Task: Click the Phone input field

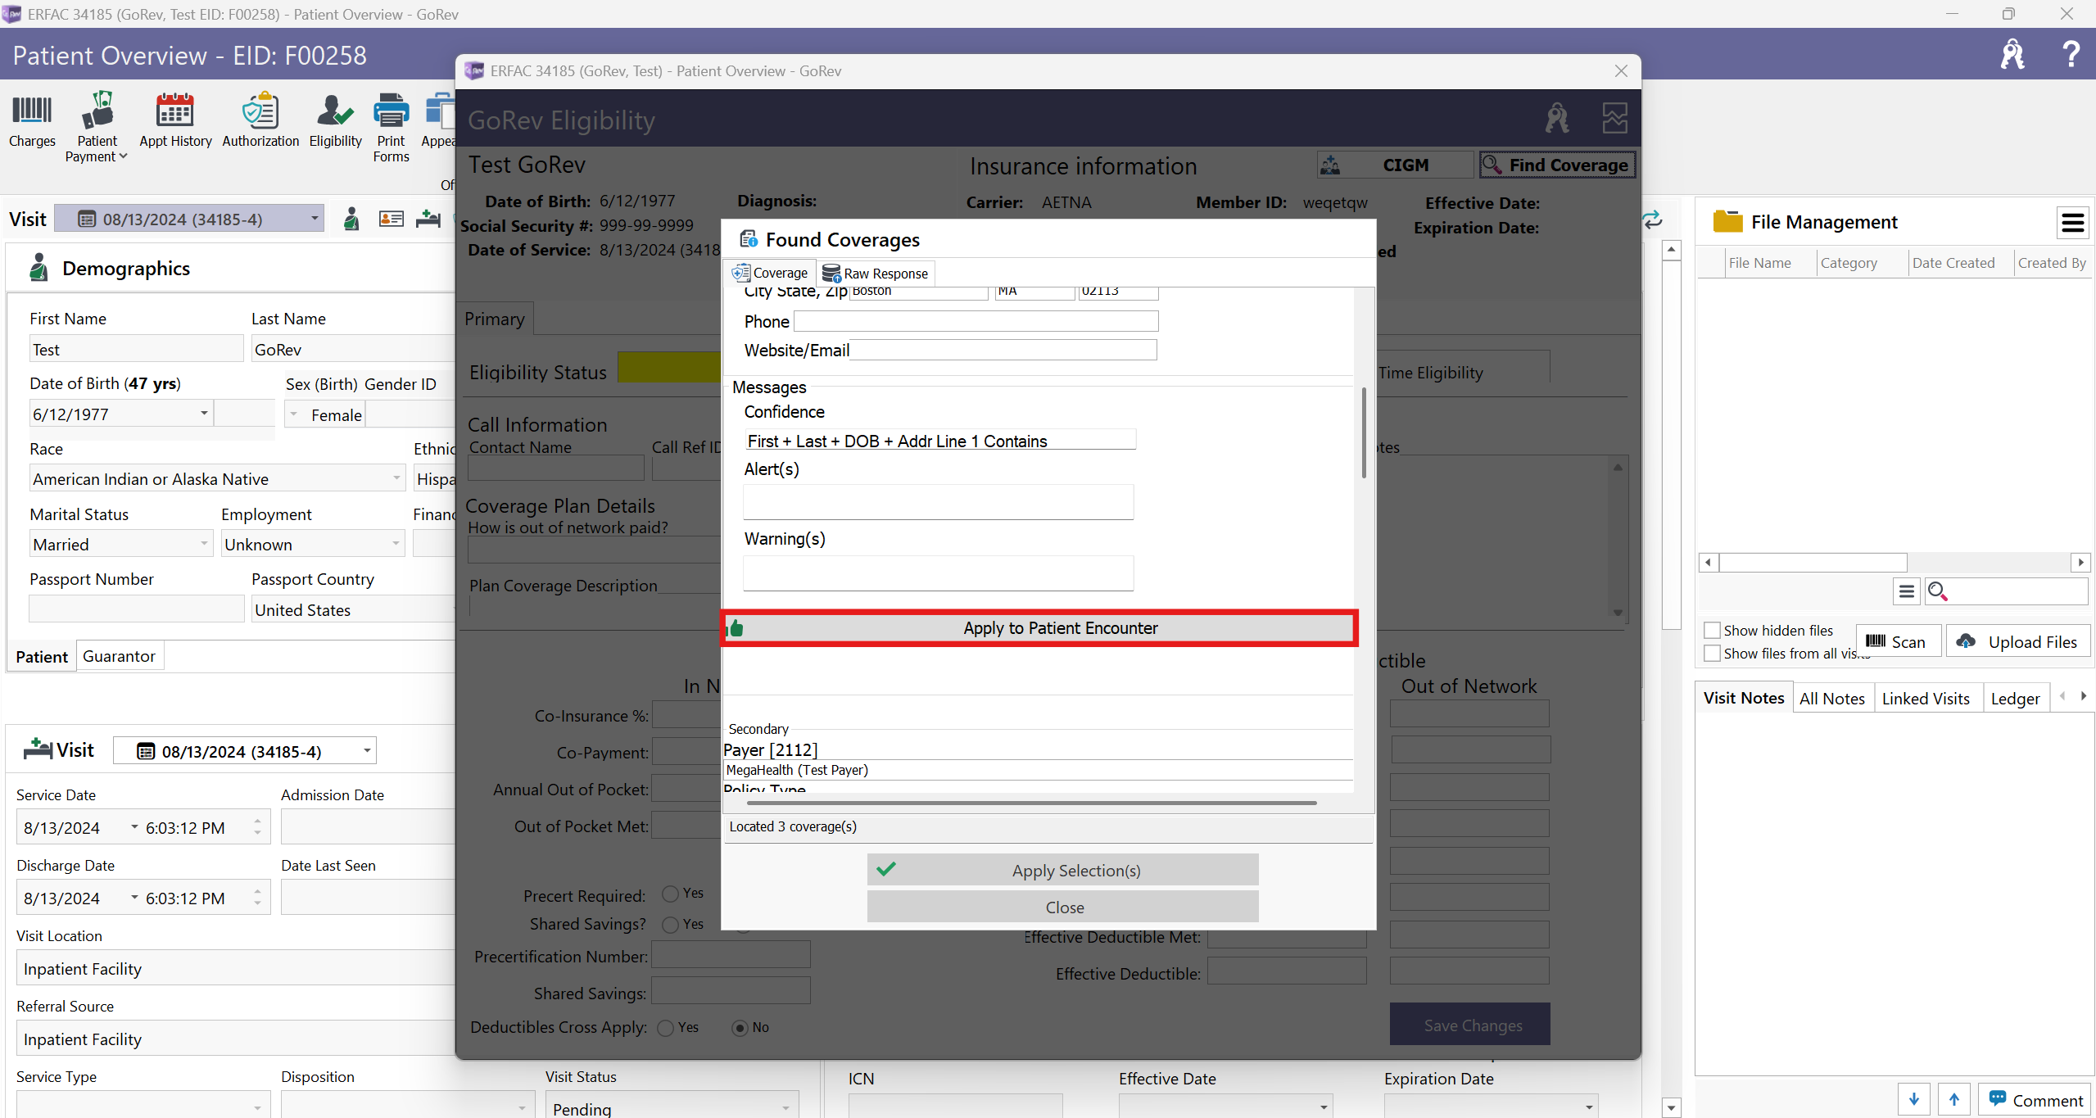Action: 976,321
